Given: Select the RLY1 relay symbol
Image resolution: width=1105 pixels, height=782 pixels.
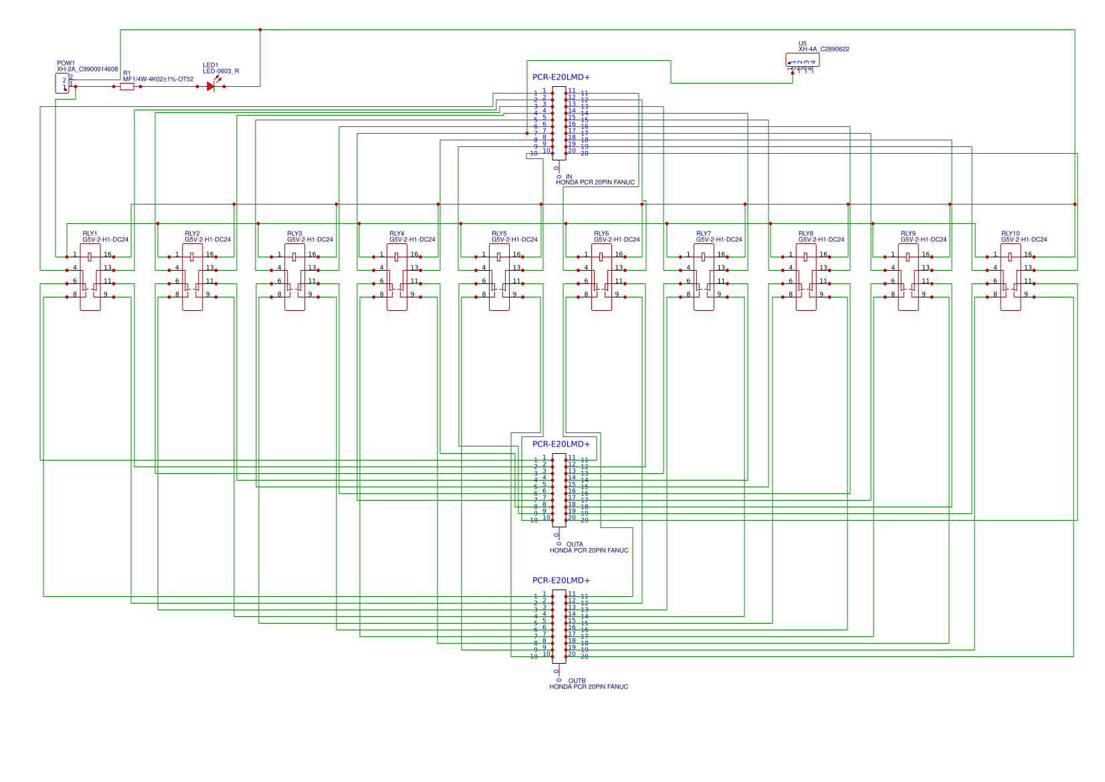Looking at the screenshot, I should [90, 277].
